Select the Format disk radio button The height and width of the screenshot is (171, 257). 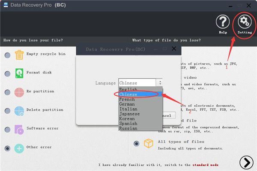click(x=7, y=74)
